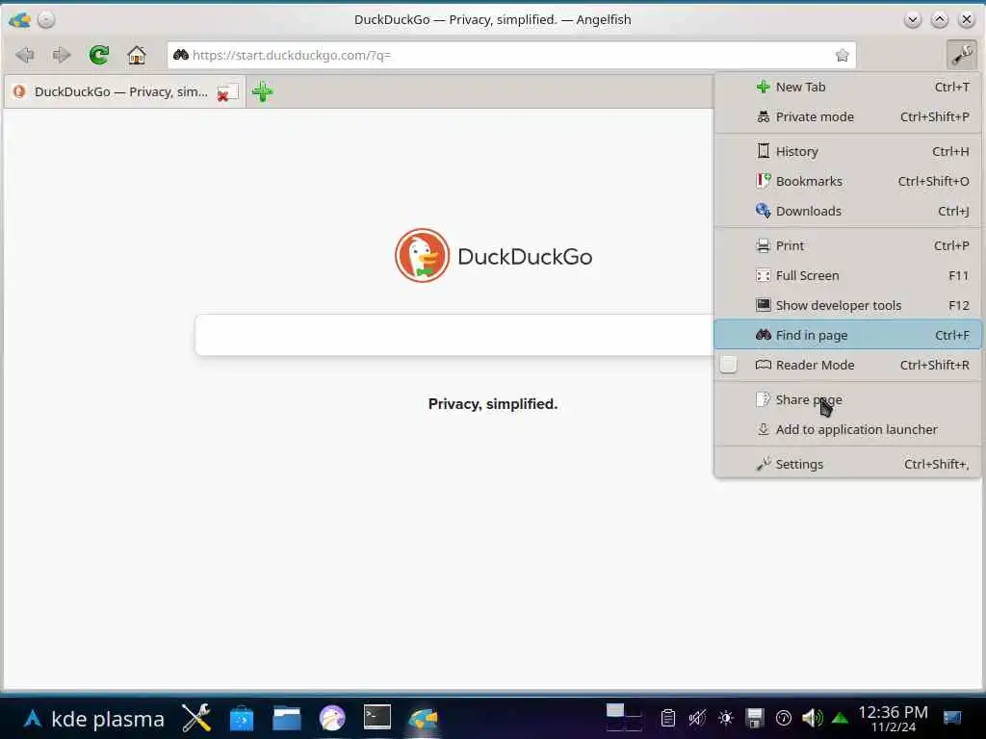This screenshot has height=739, width=986.
Task: Click the Angelfish taskbar icon
Action: click(423, 718)
